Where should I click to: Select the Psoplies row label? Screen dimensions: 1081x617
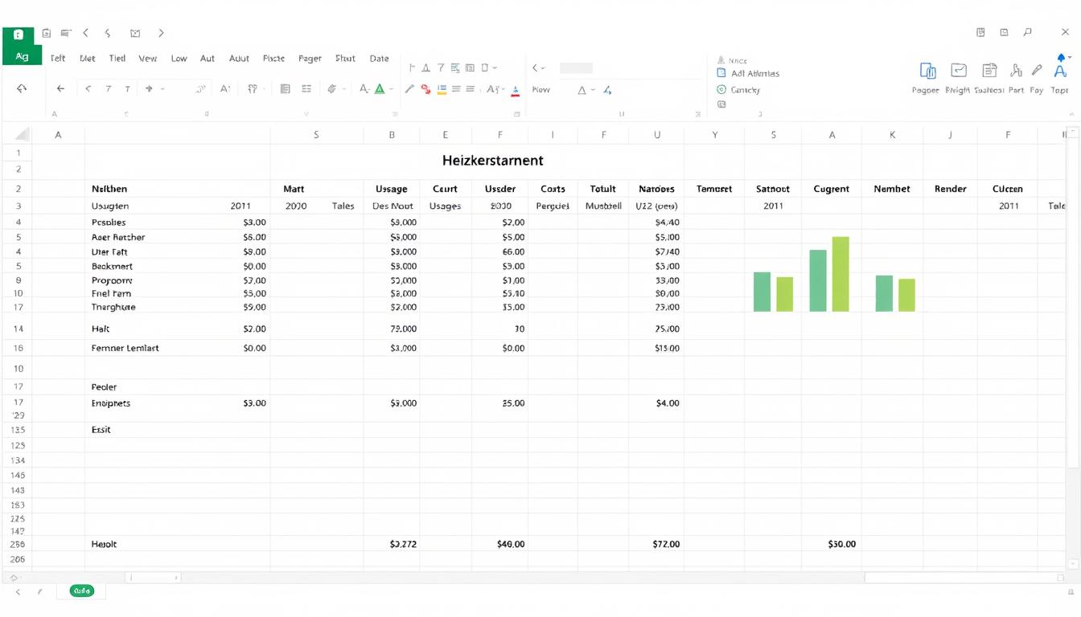click(x=109, y=223)
